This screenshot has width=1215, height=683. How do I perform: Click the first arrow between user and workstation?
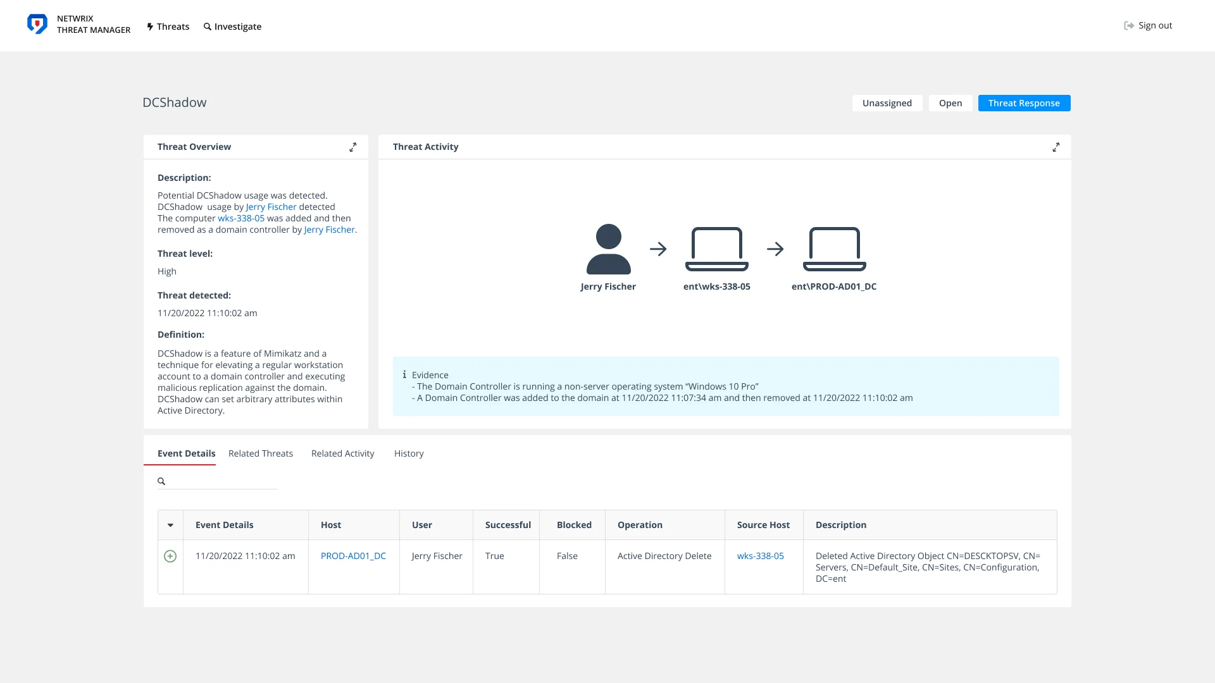(658, 249)
